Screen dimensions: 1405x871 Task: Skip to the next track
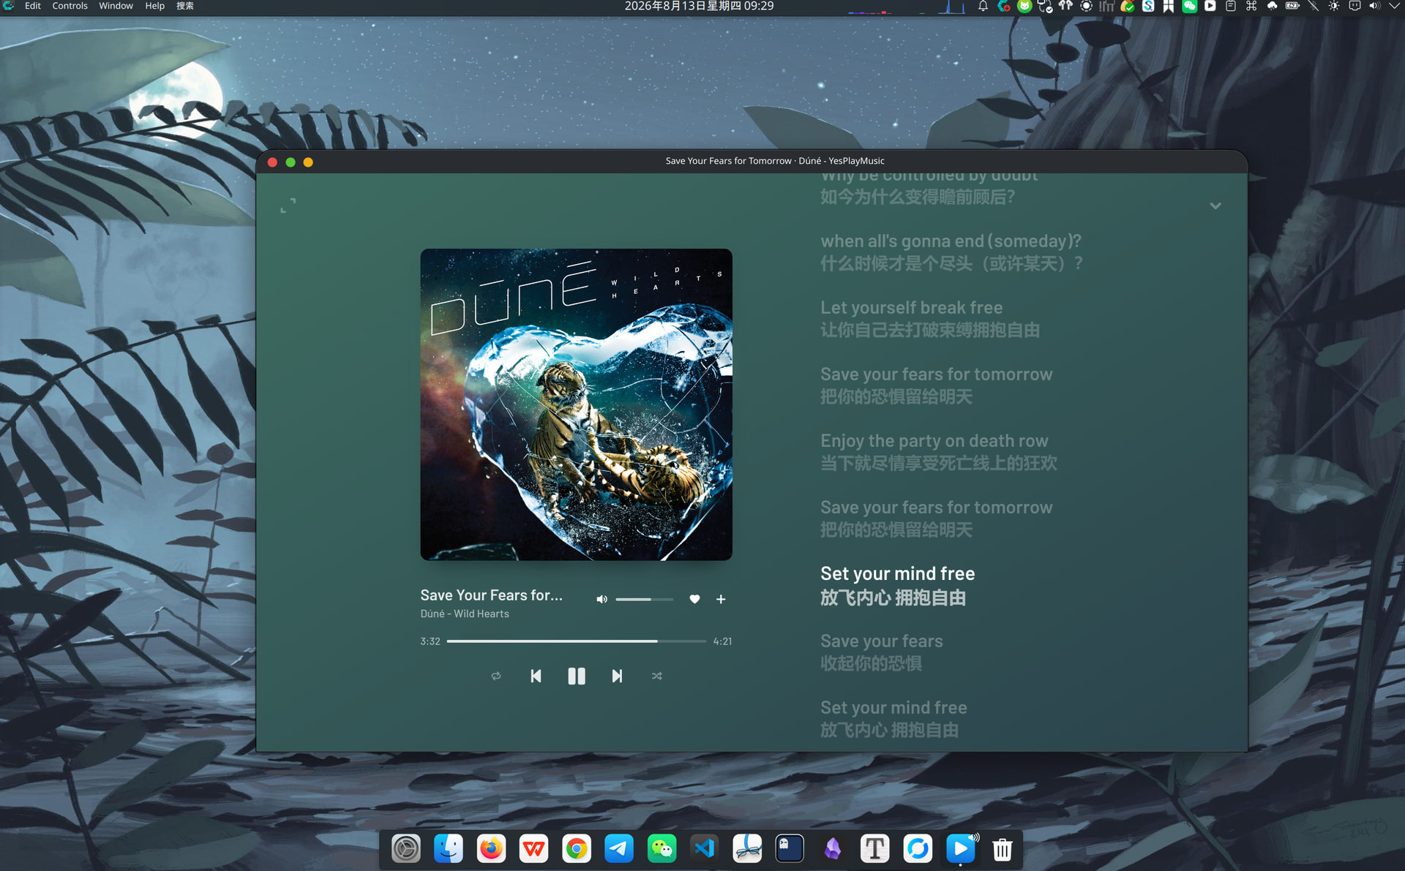tap(617, 676)
